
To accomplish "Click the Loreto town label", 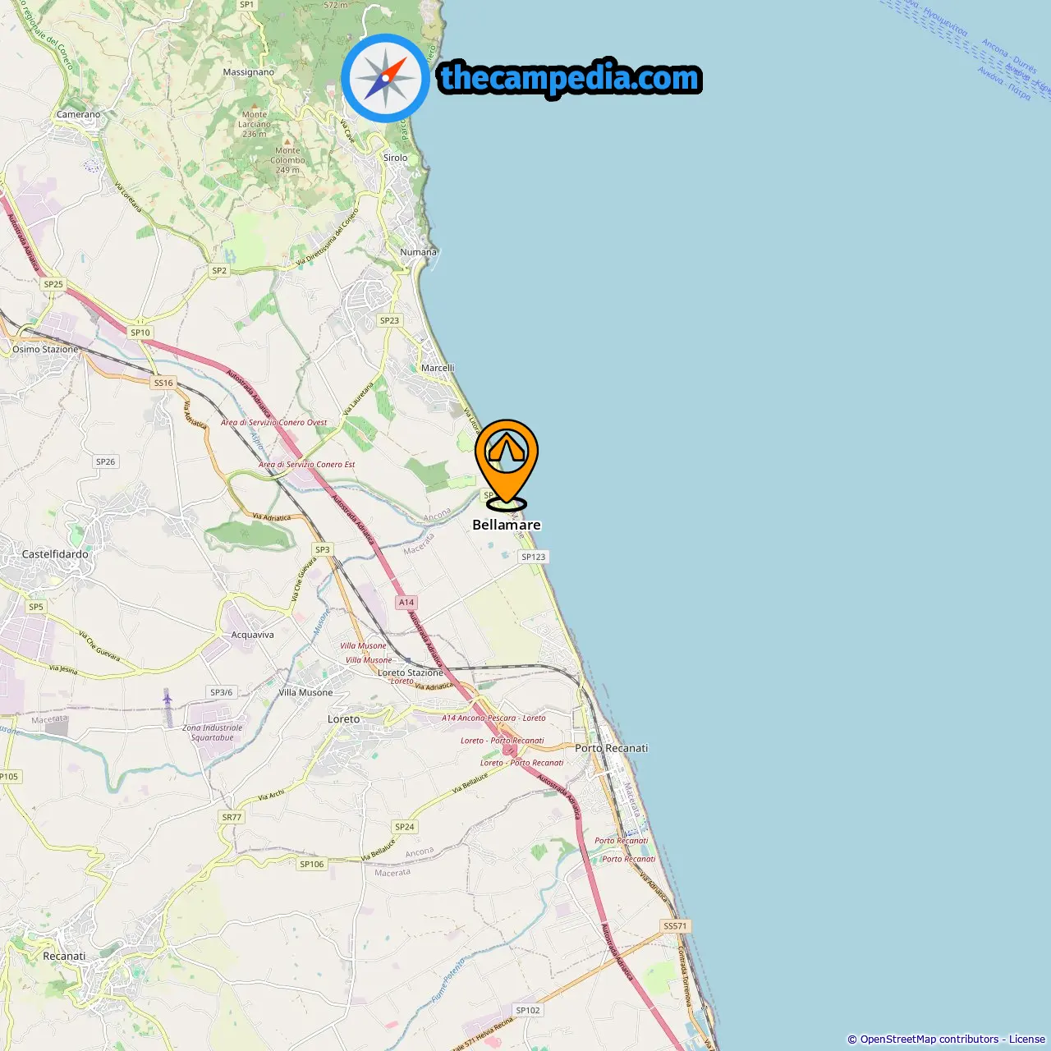I will click(343, 718).
